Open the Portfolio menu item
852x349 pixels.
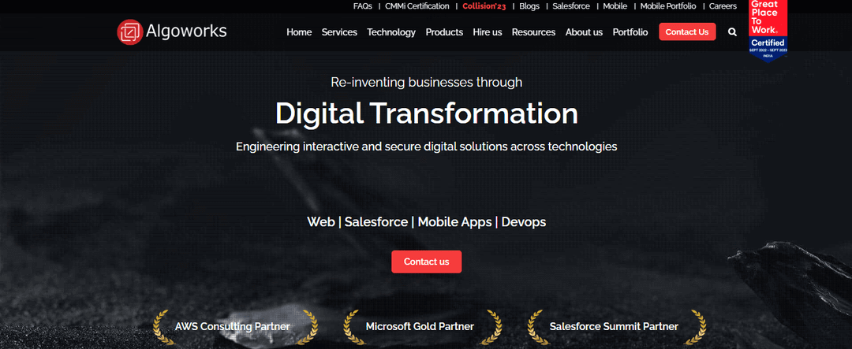[630, 32]
